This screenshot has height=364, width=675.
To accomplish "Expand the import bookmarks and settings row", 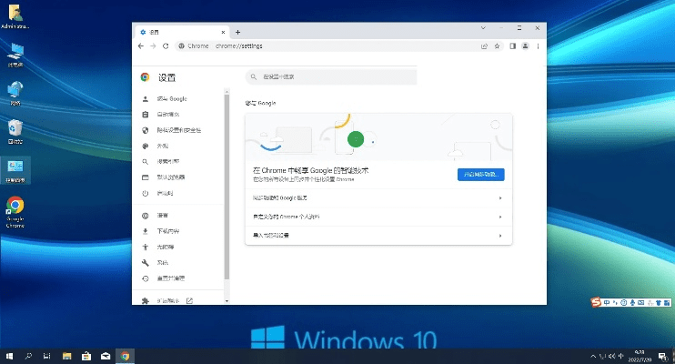I will (x=378, y=236).
